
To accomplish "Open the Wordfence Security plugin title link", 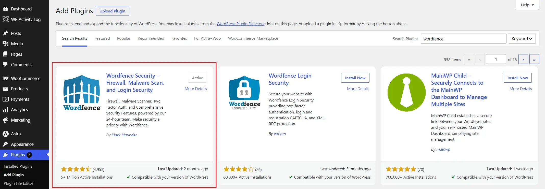I will 135,83.
